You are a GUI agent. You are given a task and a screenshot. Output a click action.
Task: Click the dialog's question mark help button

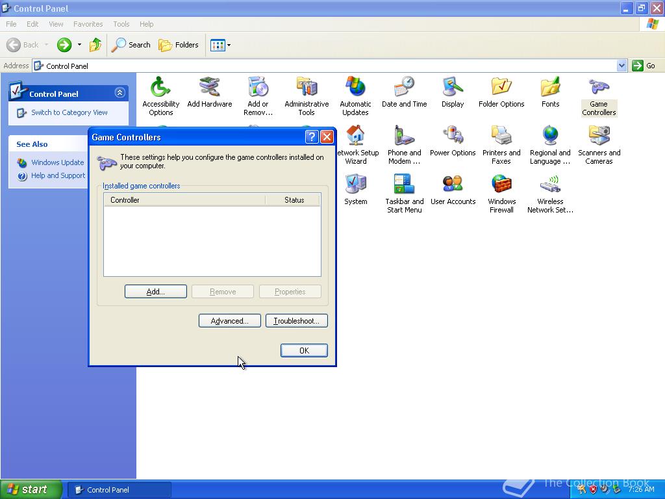312,136
